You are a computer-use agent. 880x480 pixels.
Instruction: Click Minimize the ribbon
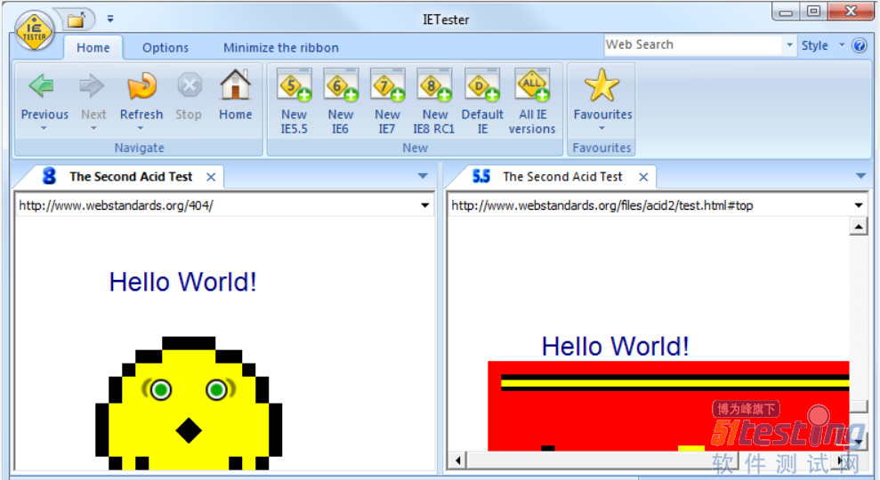pos(280,48)
